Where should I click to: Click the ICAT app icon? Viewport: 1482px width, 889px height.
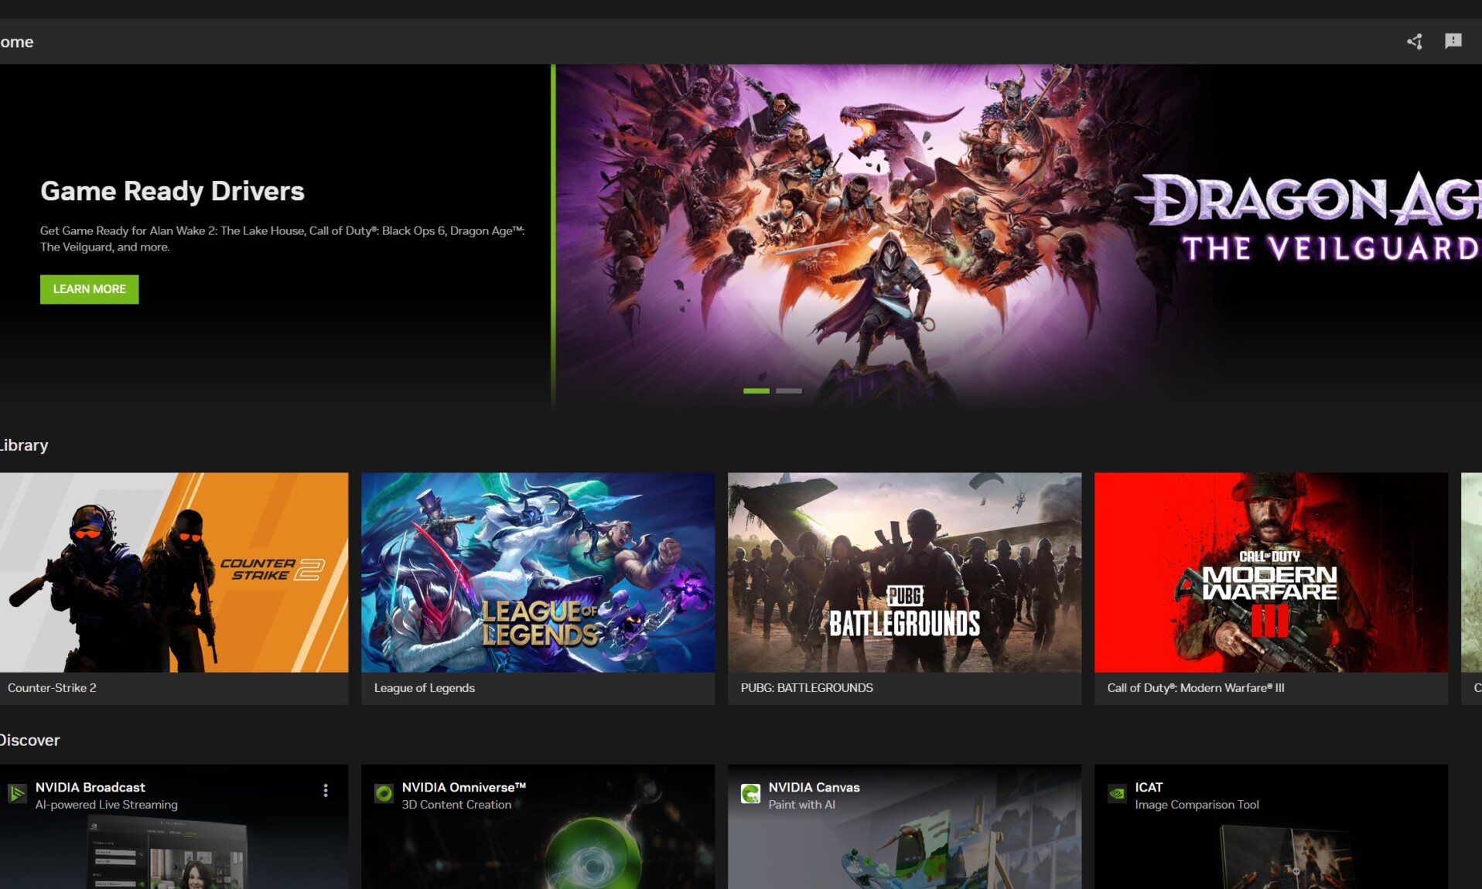click(1117, 794)
